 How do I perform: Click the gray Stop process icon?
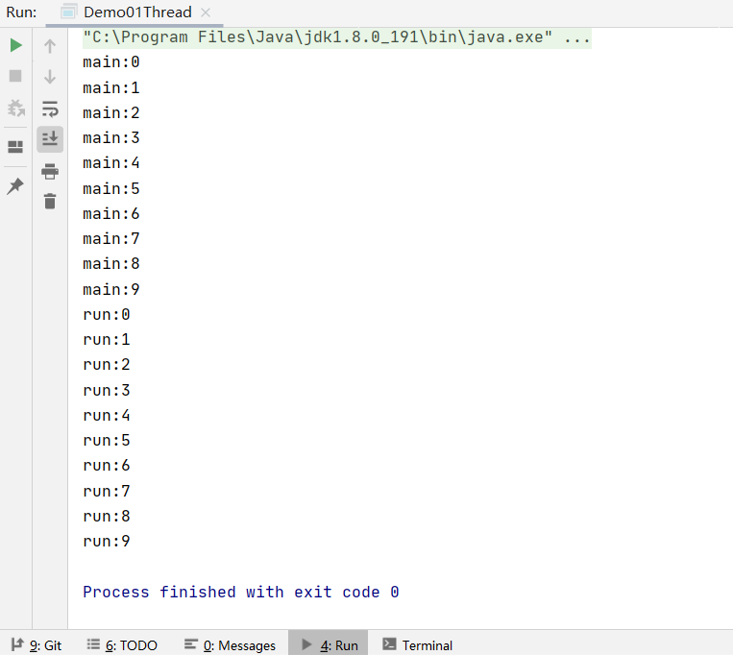[15, 76]
